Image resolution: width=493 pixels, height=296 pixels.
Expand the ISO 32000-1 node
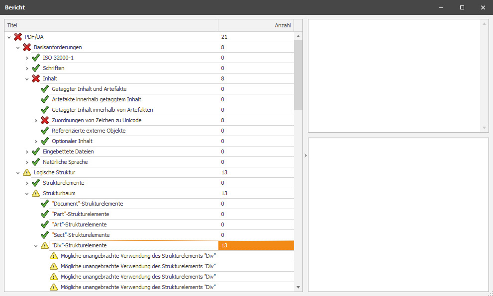tap(27, 58)
